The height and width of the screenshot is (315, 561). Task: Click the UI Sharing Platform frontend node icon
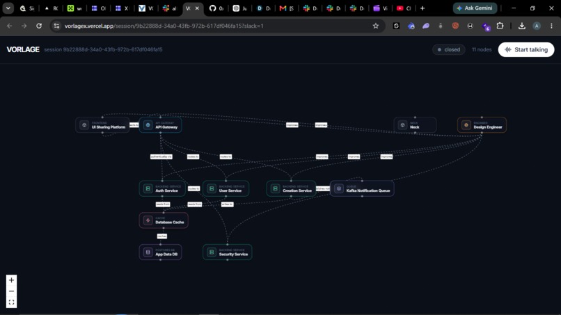[84, 125]
